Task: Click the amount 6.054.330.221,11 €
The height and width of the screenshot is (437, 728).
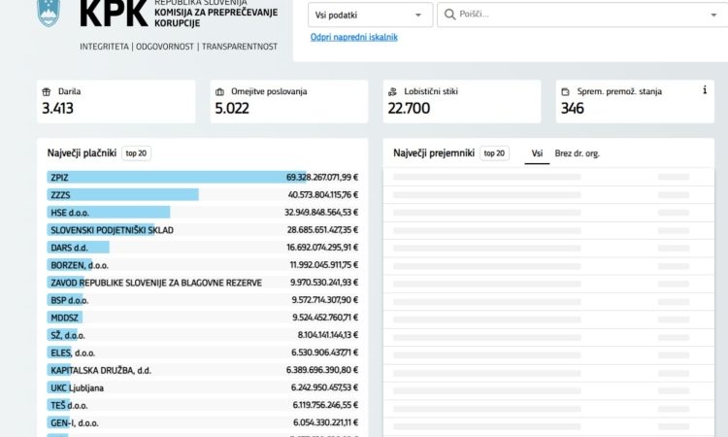Action: [325, 423]
